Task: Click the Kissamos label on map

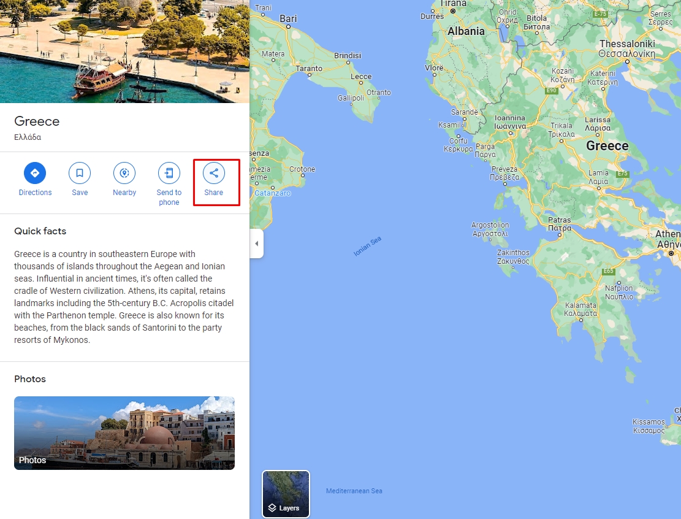Action: pos(649,426)
